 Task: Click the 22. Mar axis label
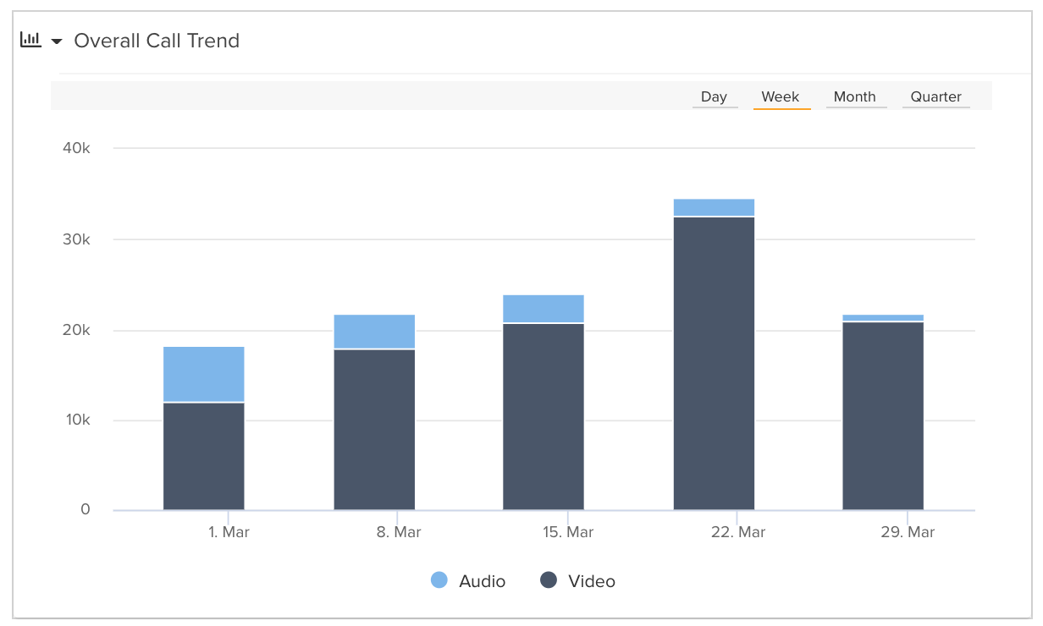tap(738, 532)
